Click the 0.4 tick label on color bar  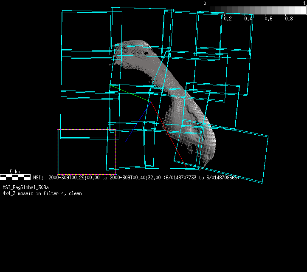248,19
